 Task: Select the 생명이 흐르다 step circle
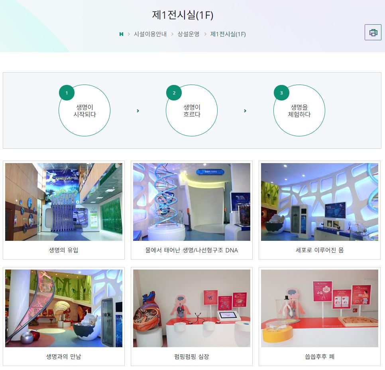coord(192,110)
